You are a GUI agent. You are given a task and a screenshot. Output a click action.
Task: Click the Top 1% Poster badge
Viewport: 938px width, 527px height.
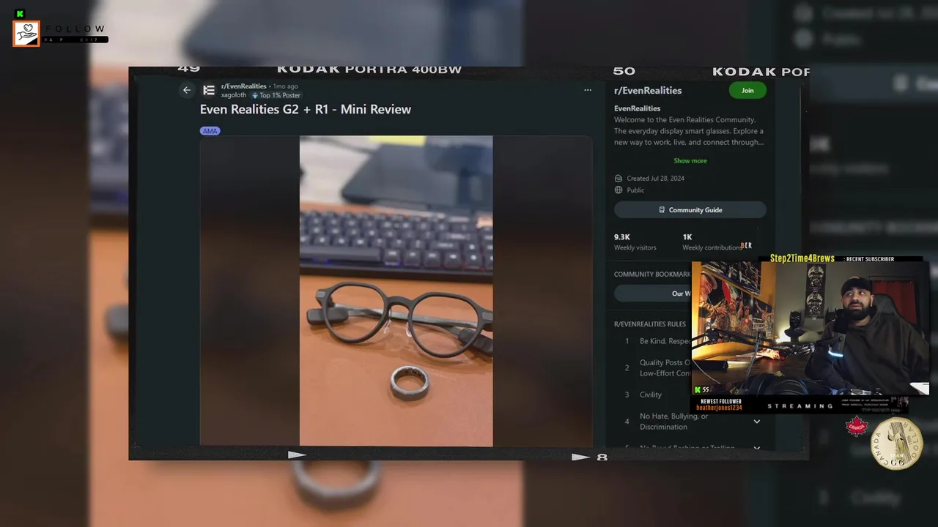276,95
